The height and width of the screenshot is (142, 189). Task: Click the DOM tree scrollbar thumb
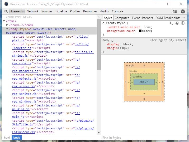(99, 45)
